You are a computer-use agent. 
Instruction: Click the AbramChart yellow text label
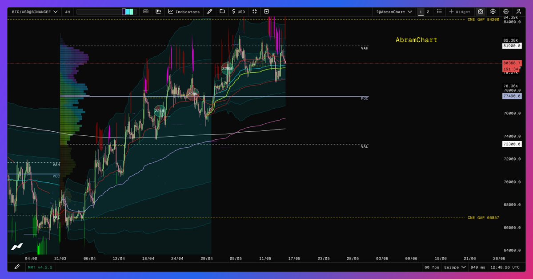pyautogui.click(x=416, y=40)
